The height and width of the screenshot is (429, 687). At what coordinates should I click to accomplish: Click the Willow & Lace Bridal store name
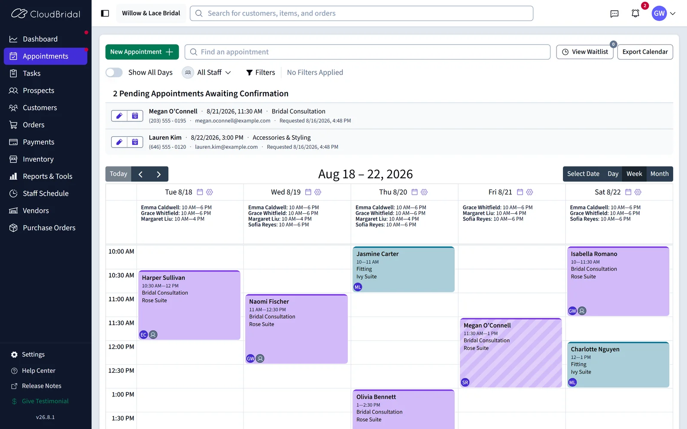point(151,13)
